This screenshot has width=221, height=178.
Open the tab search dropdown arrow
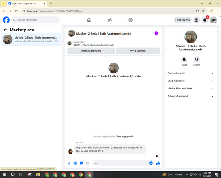click(4, 4)
